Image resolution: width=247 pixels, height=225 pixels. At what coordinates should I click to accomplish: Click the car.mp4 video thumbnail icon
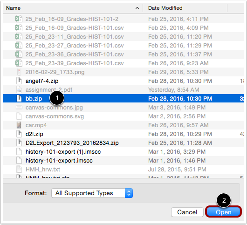point(19,125)
